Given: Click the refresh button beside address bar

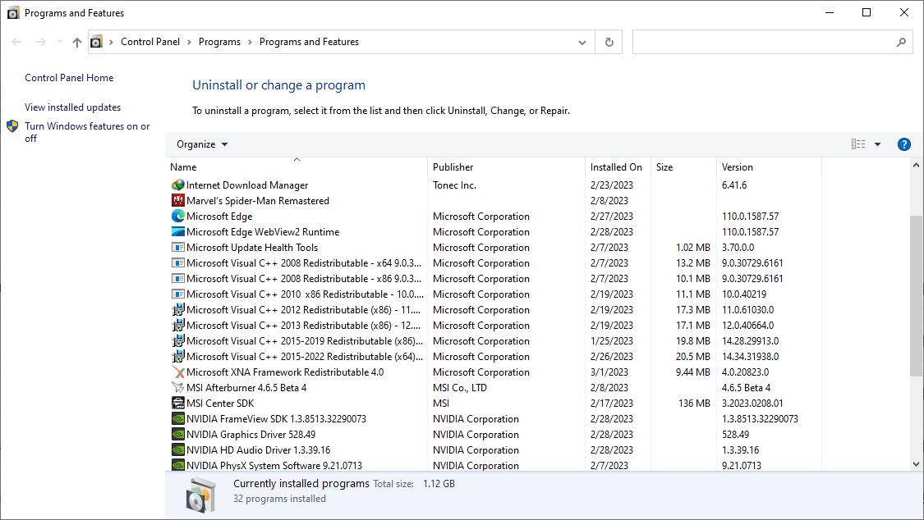Looking at the screenshot, I should point(609,42).
